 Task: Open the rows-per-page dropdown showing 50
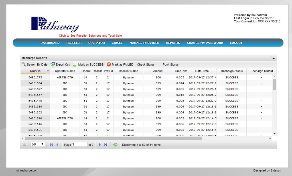[x=38, y=144]
